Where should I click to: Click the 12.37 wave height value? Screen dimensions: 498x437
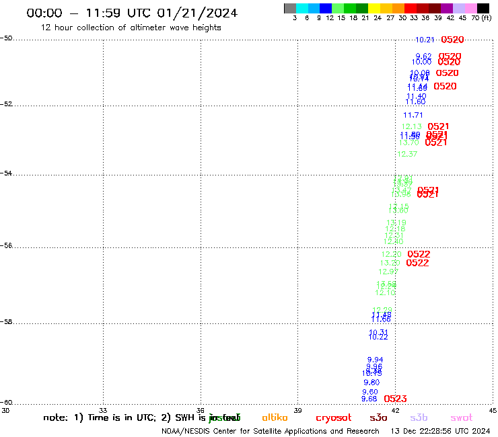point(407,154)
